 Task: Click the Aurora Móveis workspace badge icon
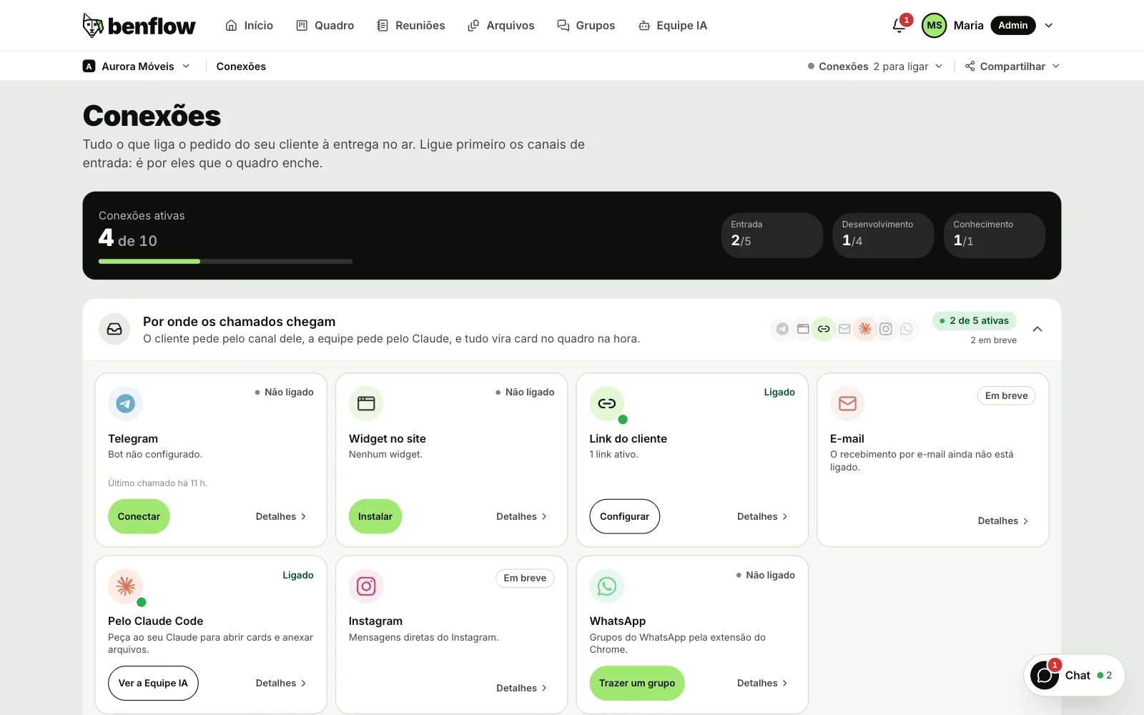89,66
